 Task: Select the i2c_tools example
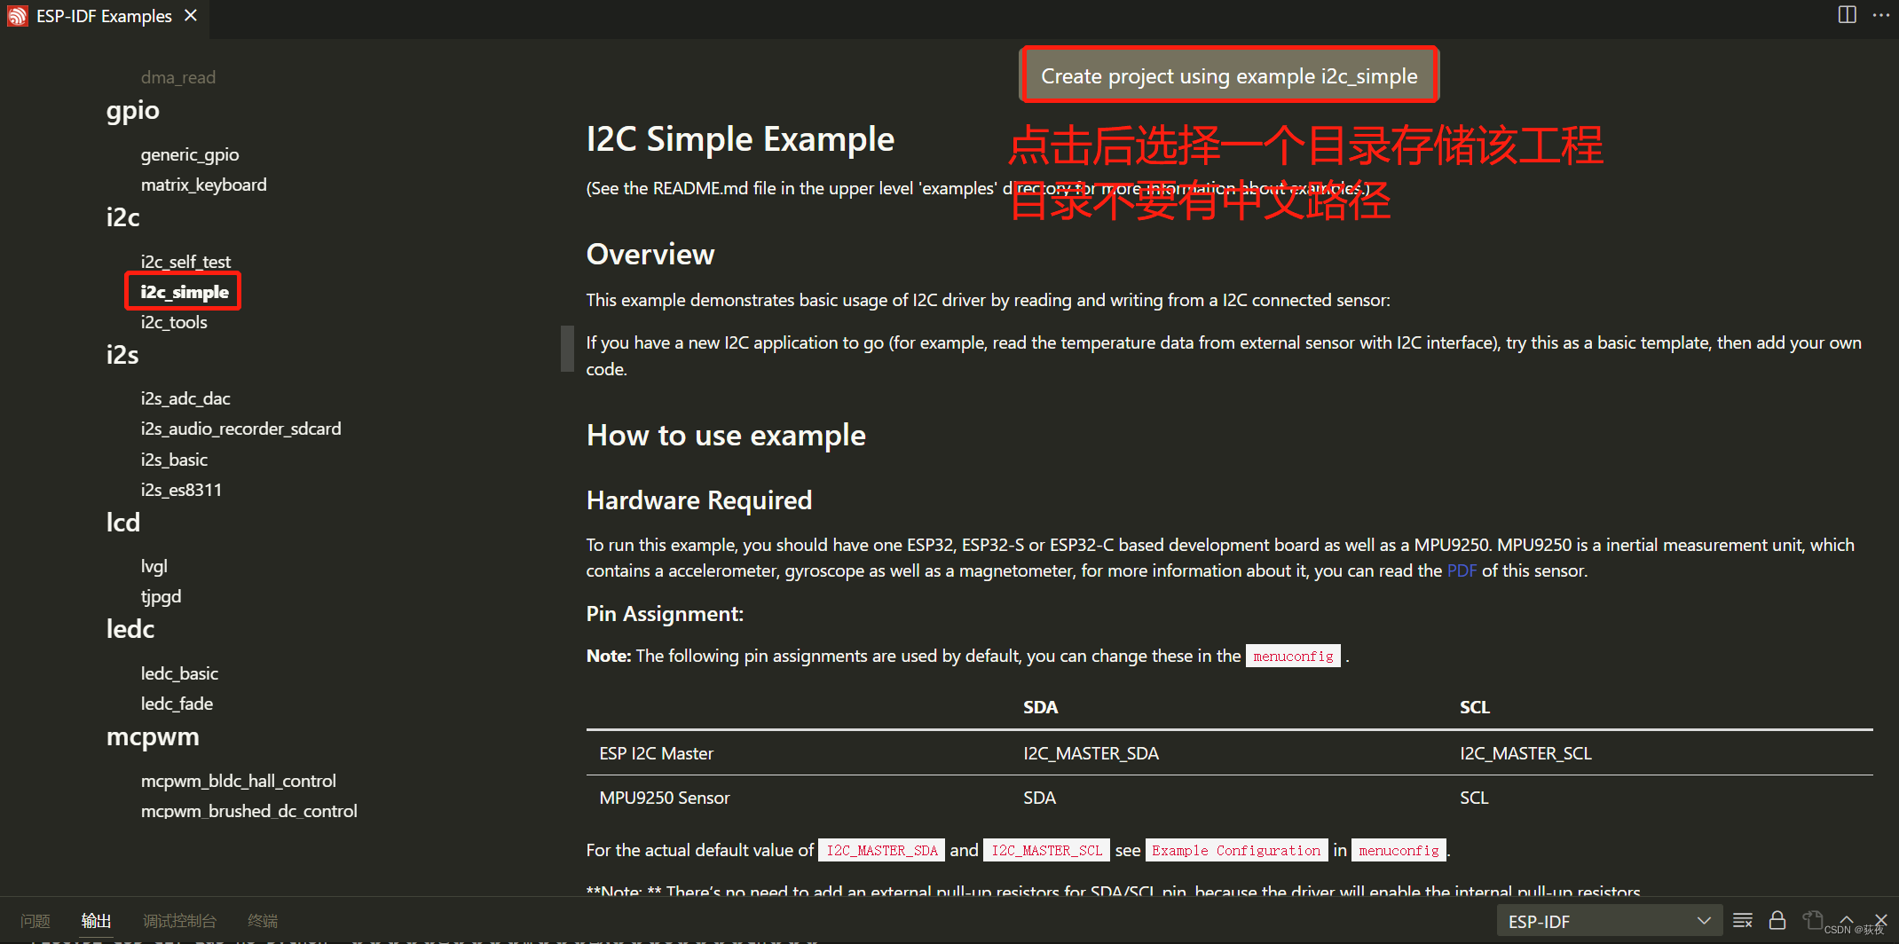pos(173,322)
